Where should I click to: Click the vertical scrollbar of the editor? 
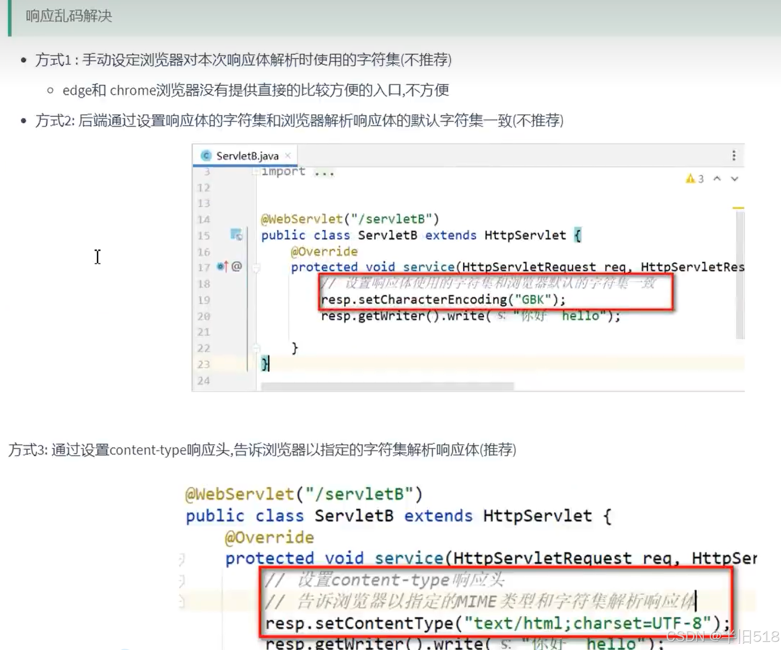pyautogui.click(x=739, y=275)
